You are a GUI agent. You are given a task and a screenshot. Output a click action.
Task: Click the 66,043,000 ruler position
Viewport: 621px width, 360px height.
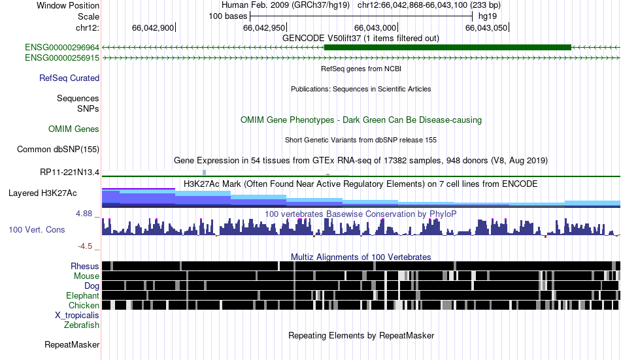(x=375, y=28)
